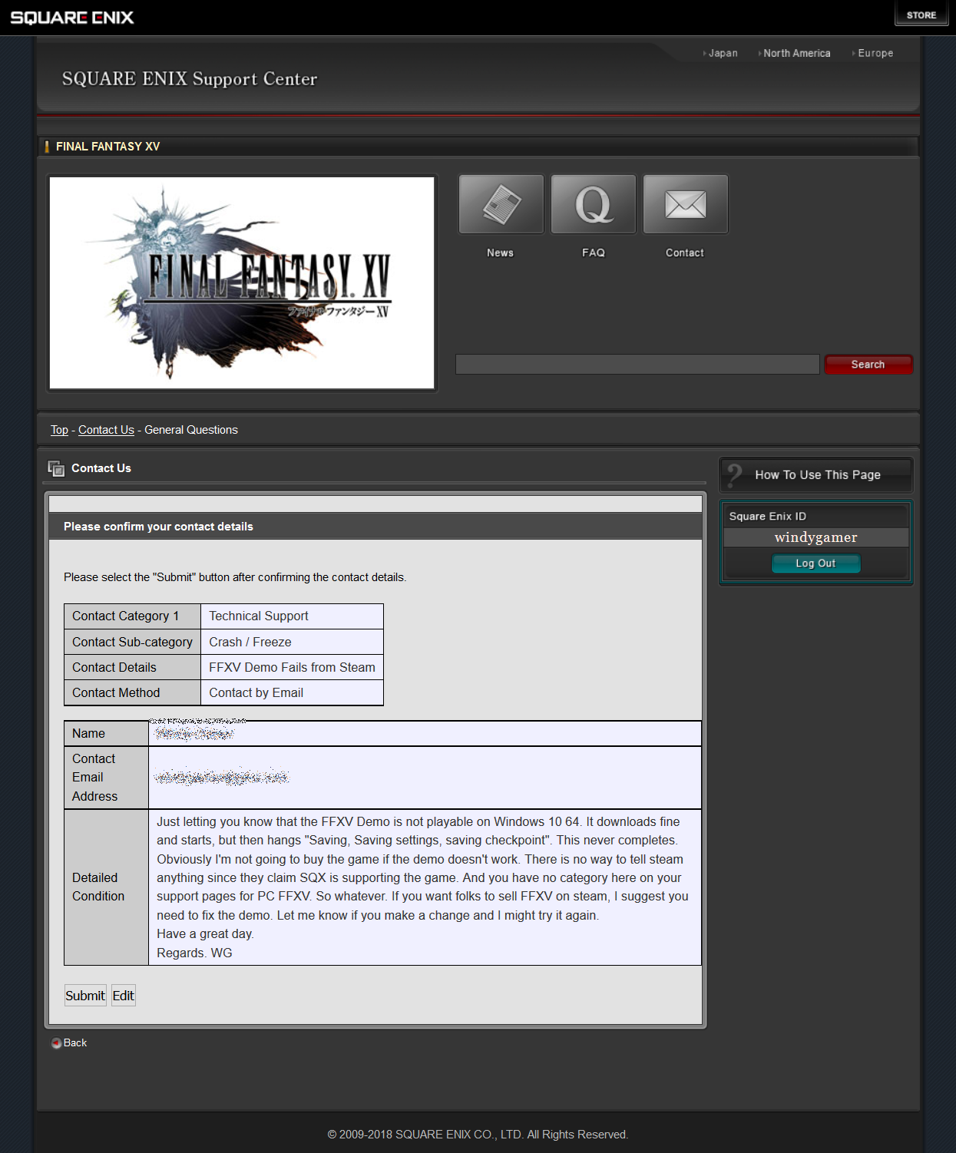The height and width of the screenshot is (1153, 956).
Task: Log Out of Square Enix ID
Action: [x=815, y=563]
